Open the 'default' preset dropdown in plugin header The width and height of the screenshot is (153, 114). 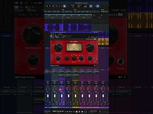pyautogui.click(x=65, y=36)
